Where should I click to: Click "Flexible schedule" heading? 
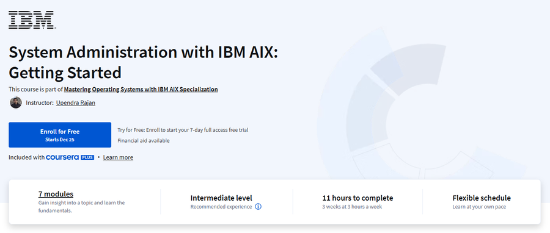tap(482, 198)
